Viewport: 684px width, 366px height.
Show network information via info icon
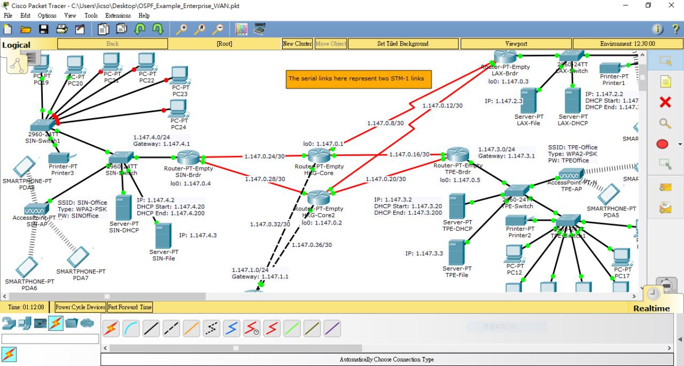tap(657, 29)
